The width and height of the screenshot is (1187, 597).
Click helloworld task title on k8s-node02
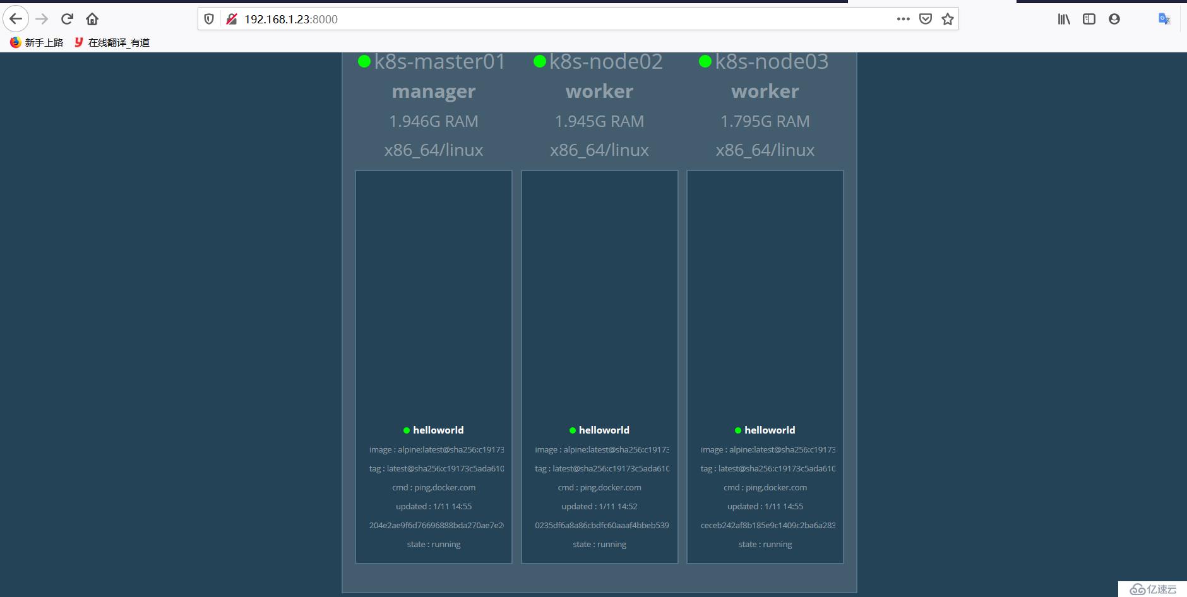[x=604, y=430]
